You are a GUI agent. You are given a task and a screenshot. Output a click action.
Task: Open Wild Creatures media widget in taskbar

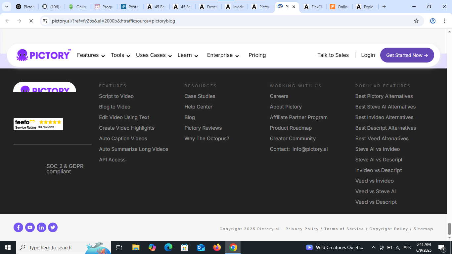335,247
